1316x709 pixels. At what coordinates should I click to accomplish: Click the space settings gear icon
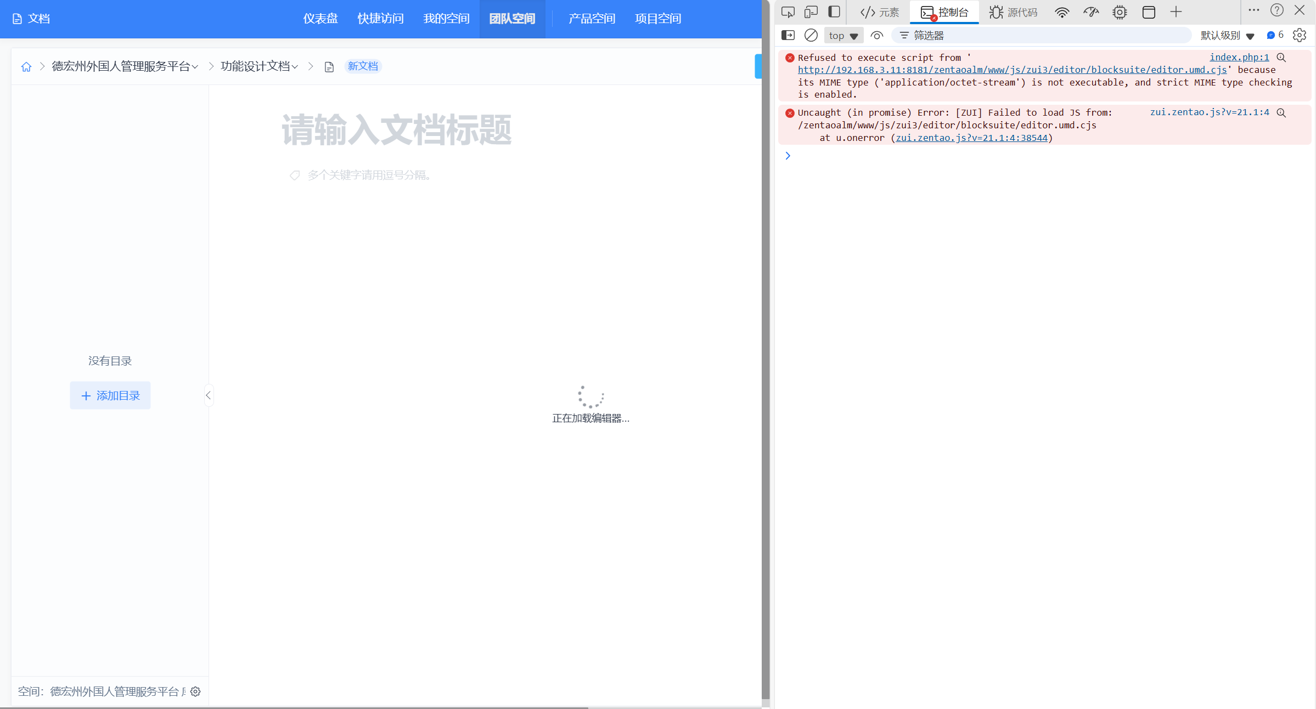pyautogui.click(x=195, y=691)
